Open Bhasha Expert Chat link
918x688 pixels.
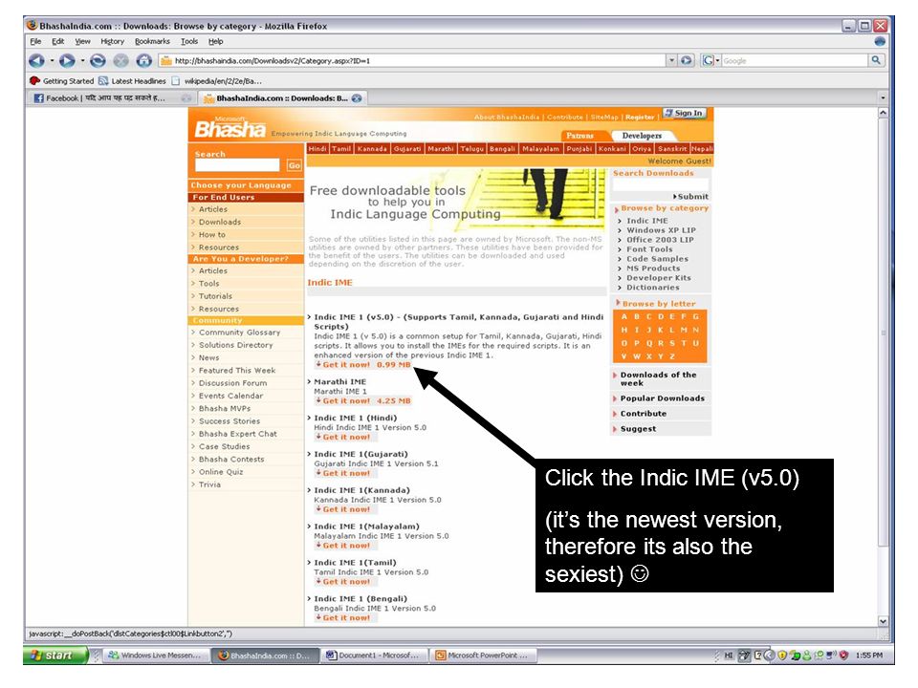(238, 434)
